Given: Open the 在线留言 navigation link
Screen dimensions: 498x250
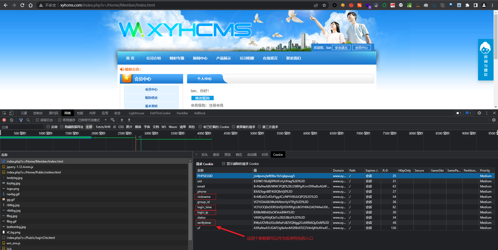Looking at the screenshot, I should click(x=270, y=58).
